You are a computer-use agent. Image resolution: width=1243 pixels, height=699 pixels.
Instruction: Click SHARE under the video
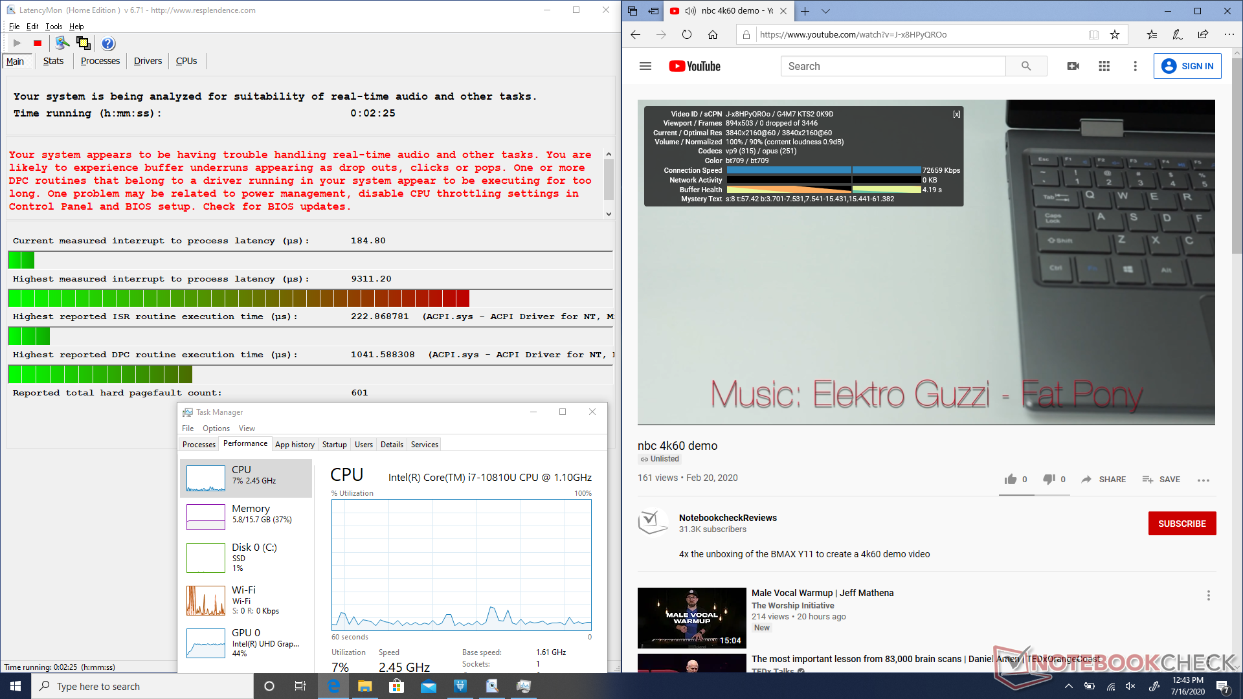(1104, 480)
